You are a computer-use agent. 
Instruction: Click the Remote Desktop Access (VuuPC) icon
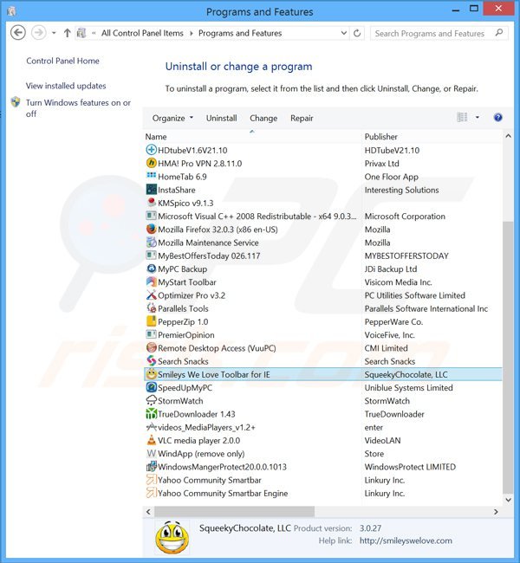point(152,347)
